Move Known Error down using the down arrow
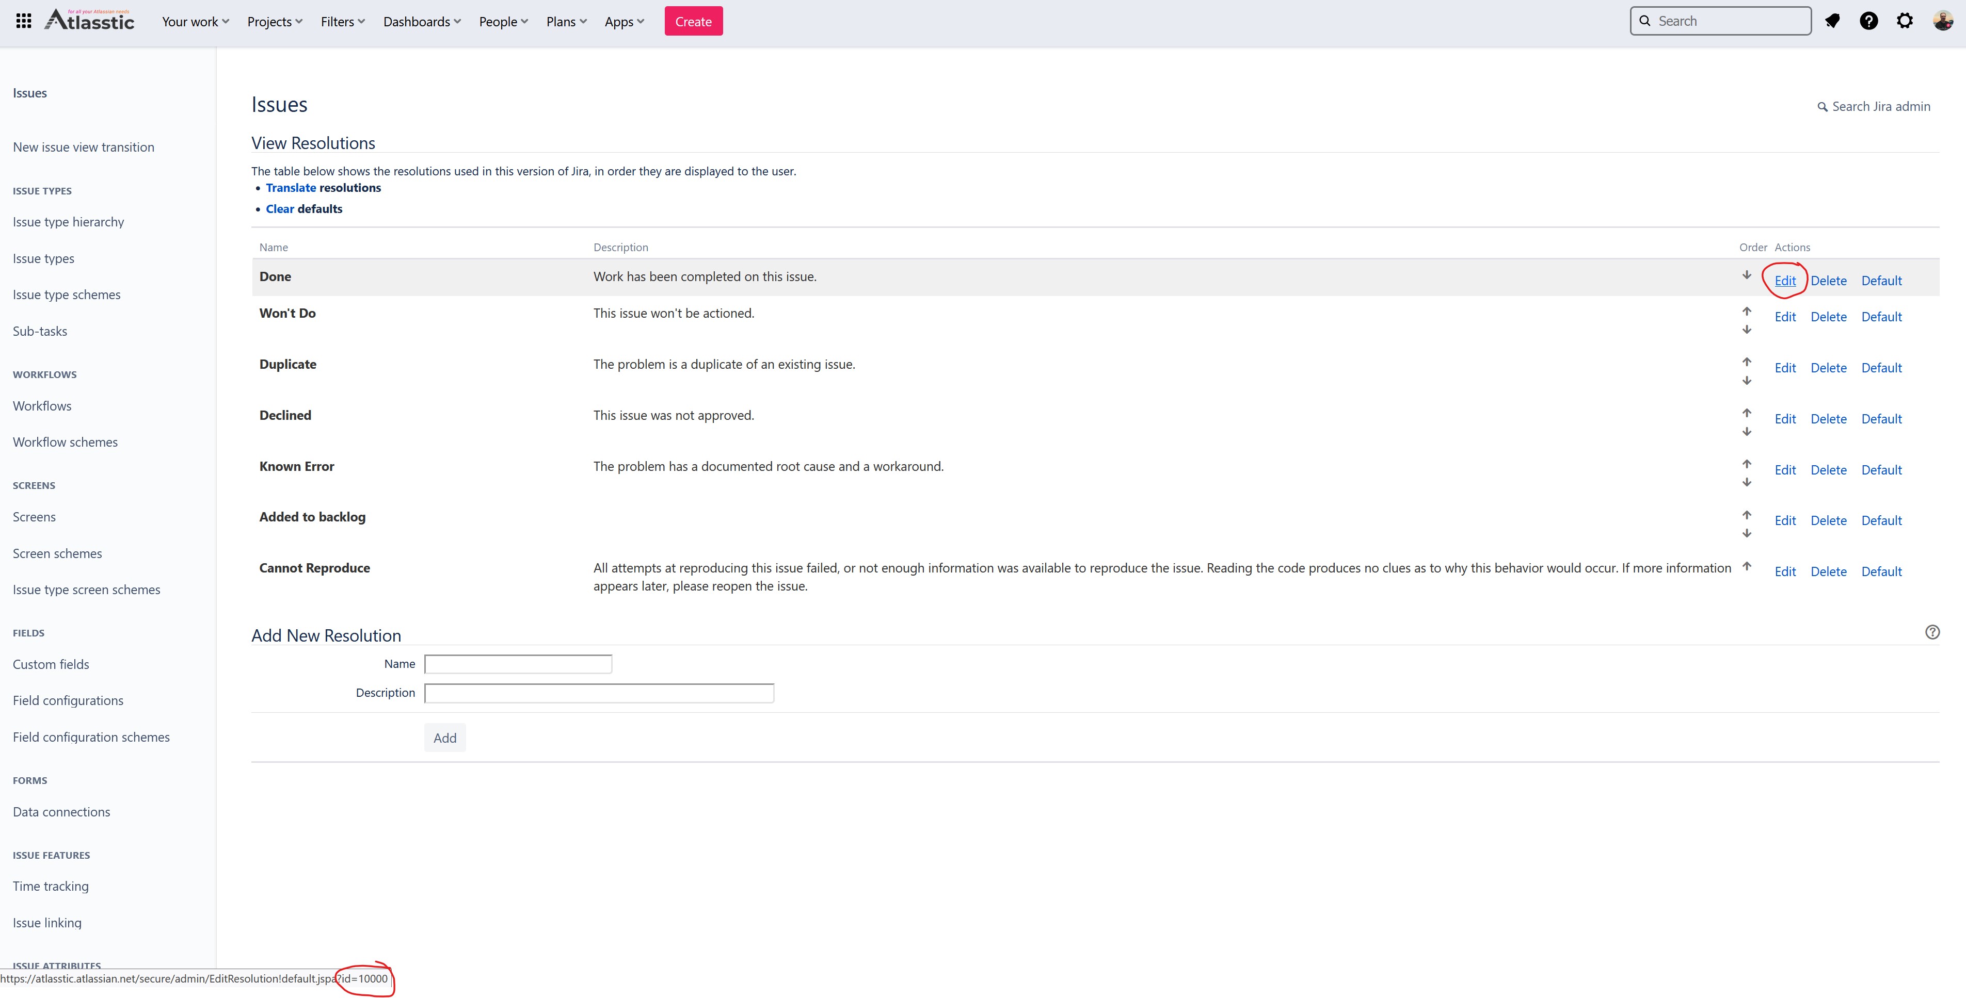Screen dimensions: 1966x998 [1747, 483]
